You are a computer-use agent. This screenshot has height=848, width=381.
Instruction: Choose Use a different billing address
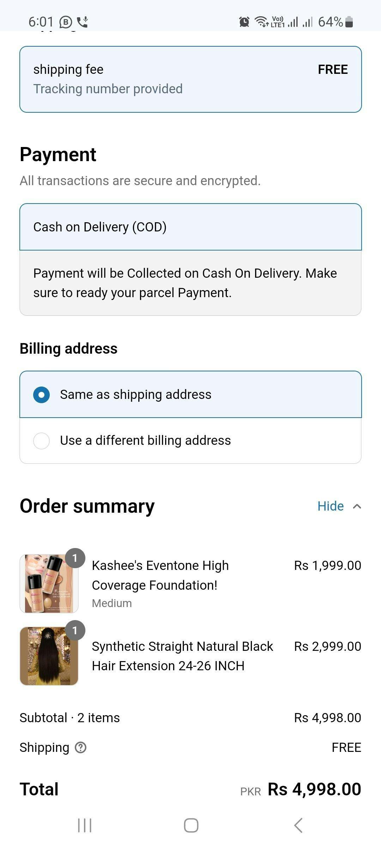pyautogui.click(x=42, y=441)
